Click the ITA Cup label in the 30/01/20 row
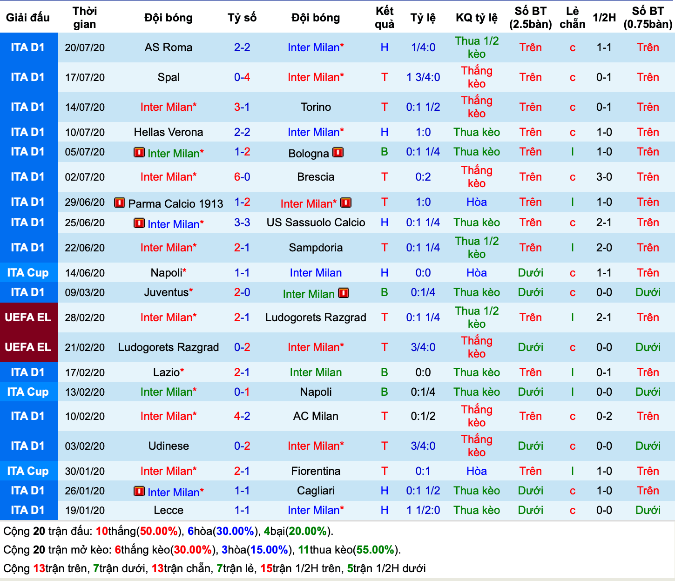The image size is (675, 581). click(x=28, y=471)
